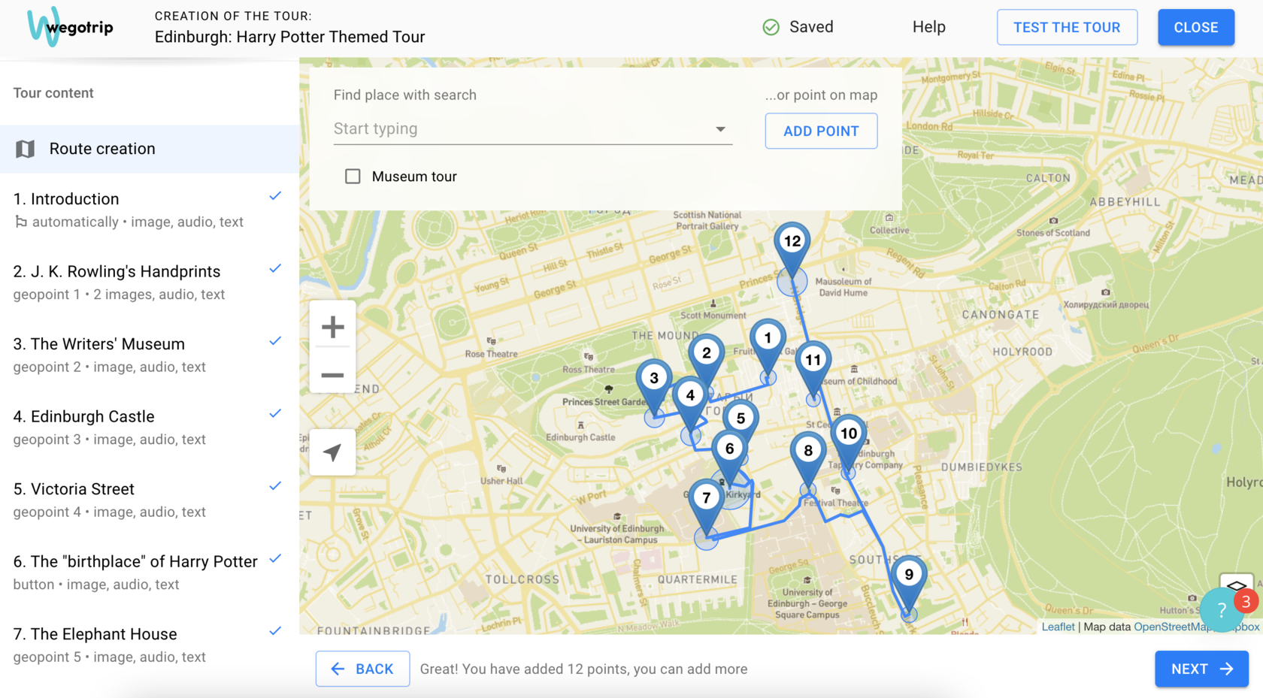Click checkmark beside The Writers' Museum
Screen dimensions: 1263x698
[275, 341]
